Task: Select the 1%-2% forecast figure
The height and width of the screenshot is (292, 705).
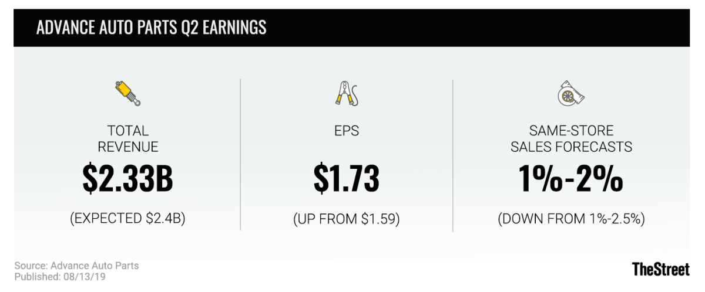Action: (571, 179)
